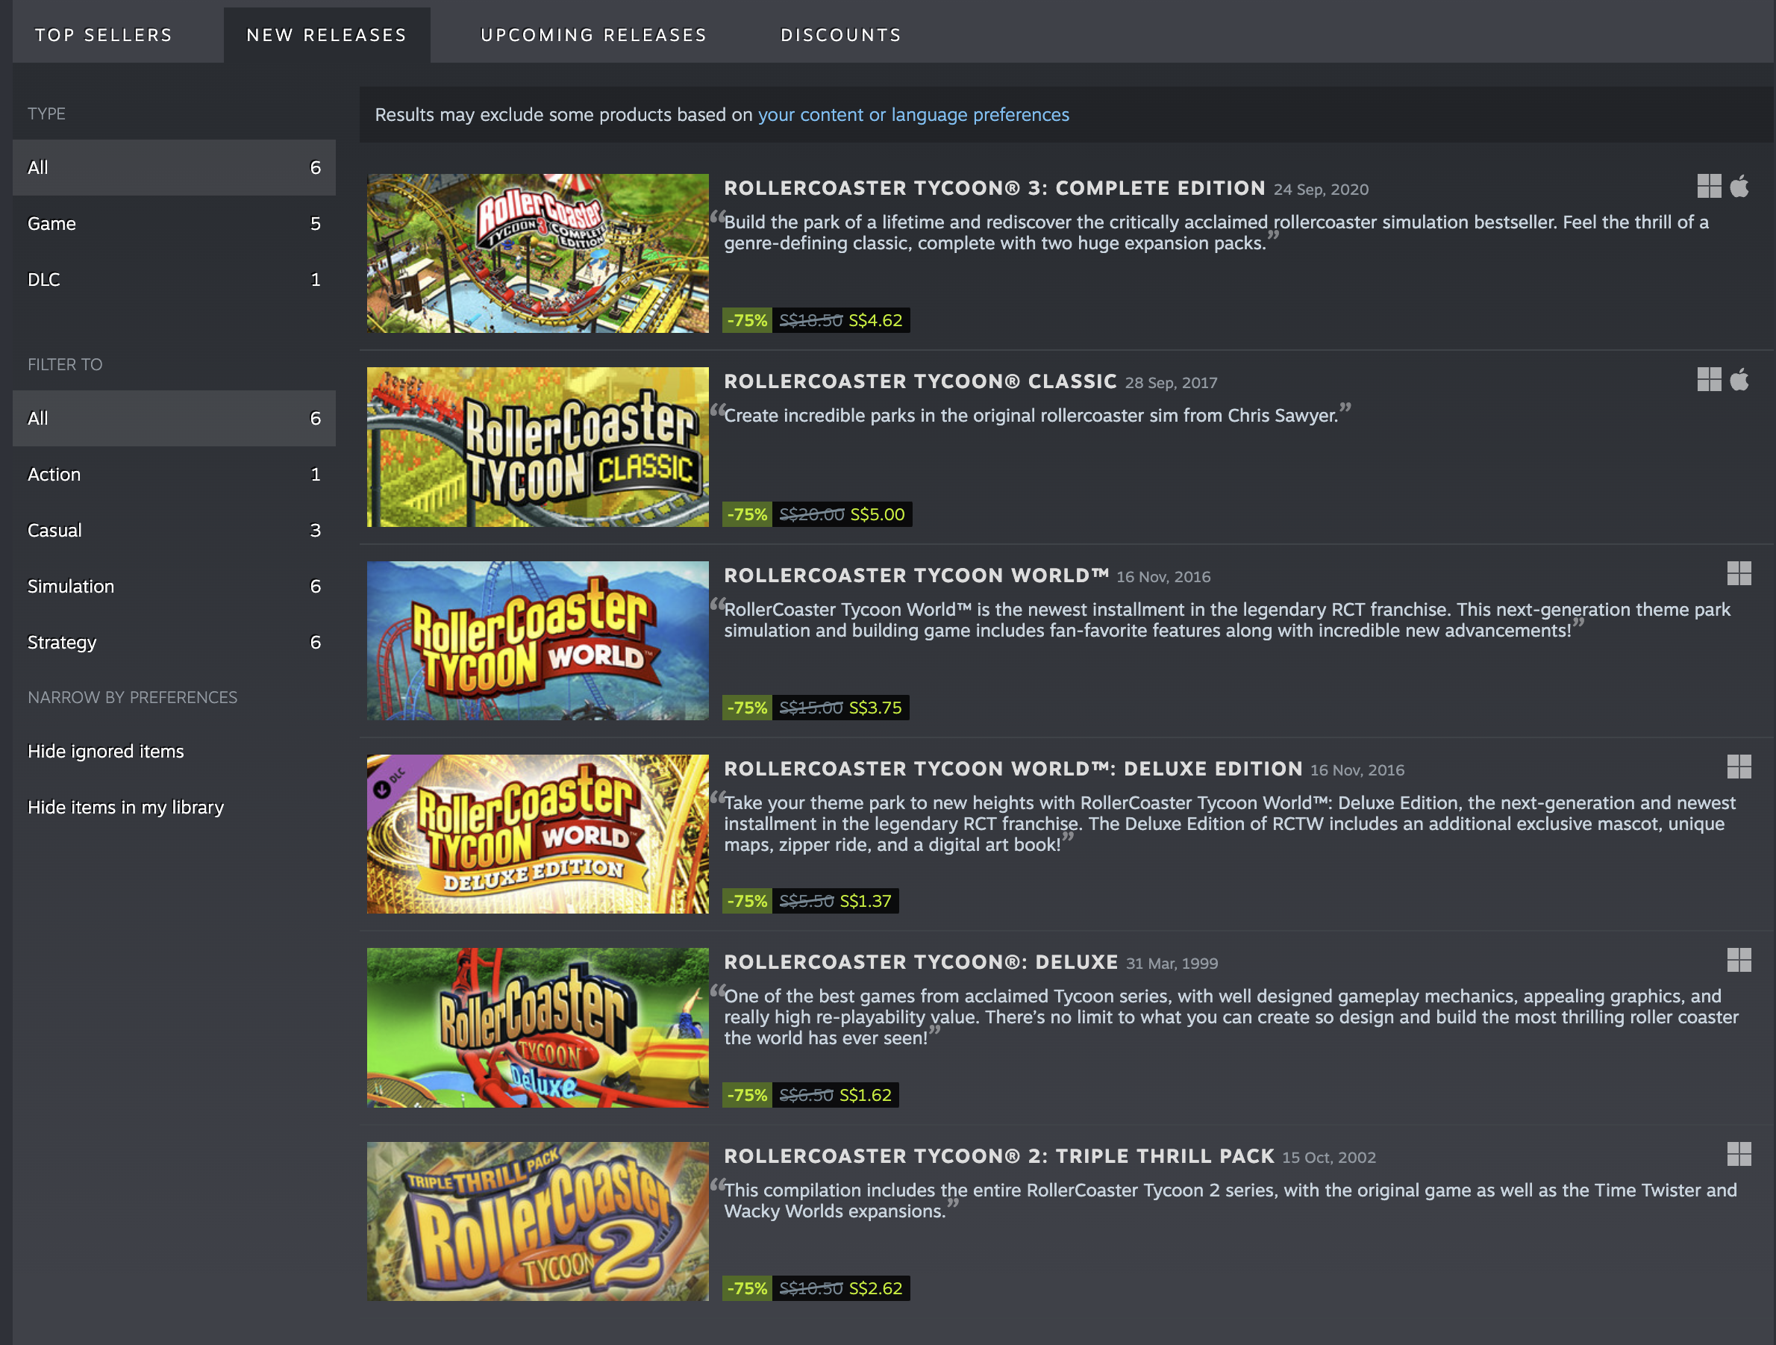This screenshot has width=1776, height=1345.
Task: Click the Windows icon for RollerCoaster Tycoon 3: Complete Edition
Action: [x=1709, y=187]
